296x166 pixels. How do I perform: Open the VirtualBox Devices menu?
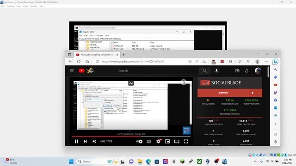33,6
